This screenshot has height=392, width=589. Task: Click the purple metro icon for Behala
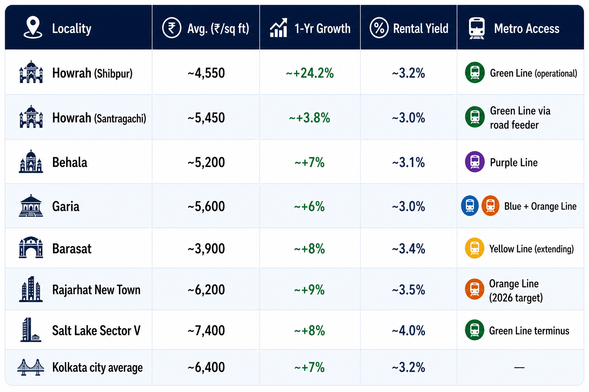pos(475,162)
